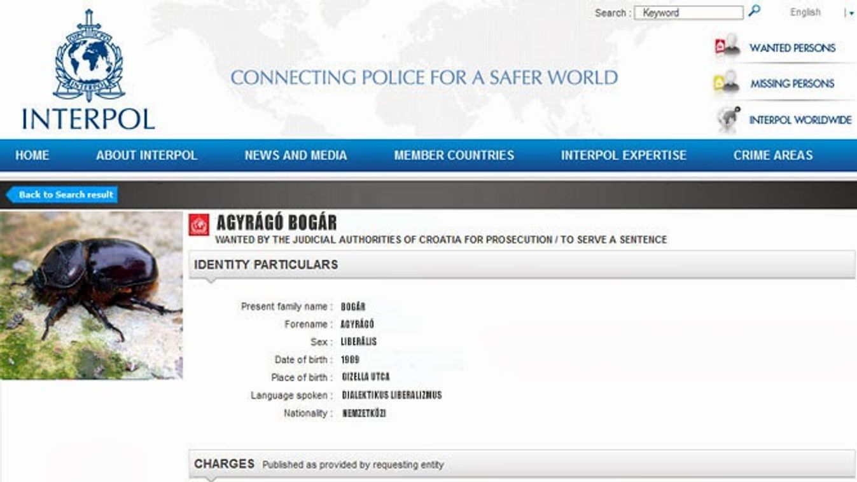
Task: Click the INTERPOL logo emblem
Action: 89,55
